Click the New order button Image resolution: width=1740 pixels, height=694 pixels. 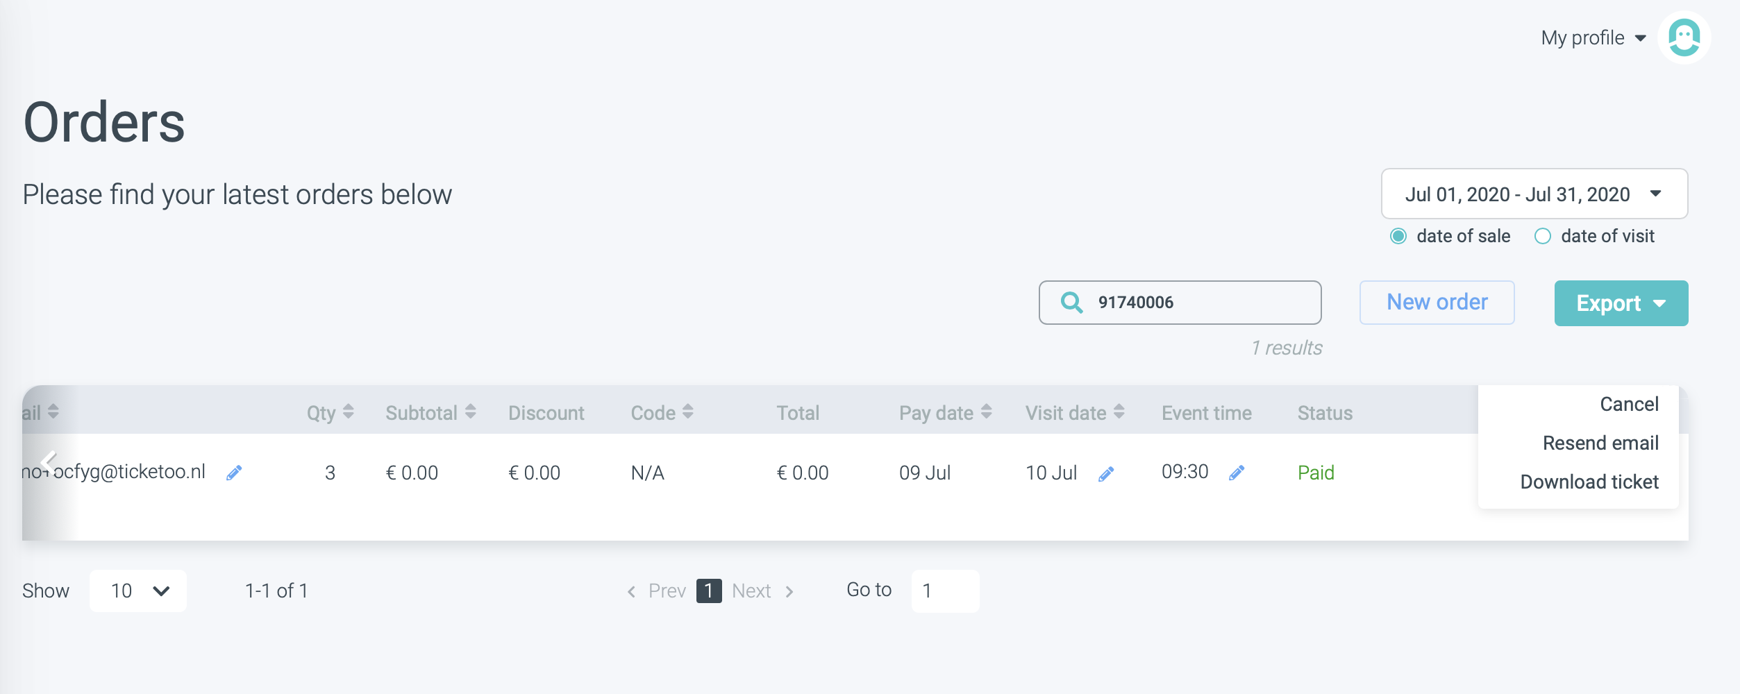pos(1437,303)
